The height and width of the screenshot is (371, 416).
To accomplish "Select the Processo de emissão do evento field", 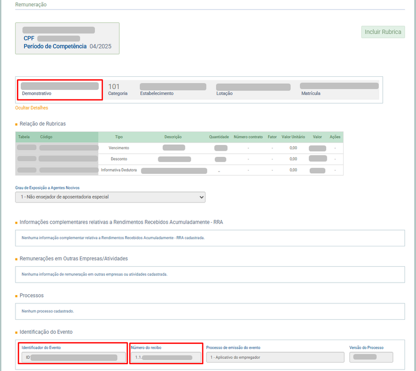I will (275, 357).
